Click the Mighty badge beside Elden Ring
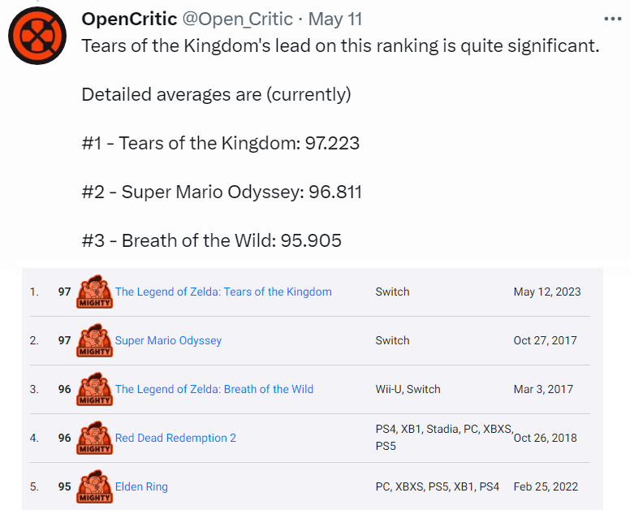 click(x=94, y=486)
